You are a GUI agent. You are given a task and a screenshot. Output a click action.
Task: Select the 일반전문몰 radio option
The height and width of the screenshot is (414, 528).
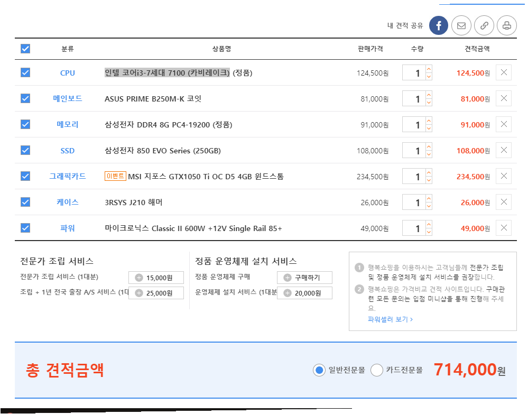[319, 370]
